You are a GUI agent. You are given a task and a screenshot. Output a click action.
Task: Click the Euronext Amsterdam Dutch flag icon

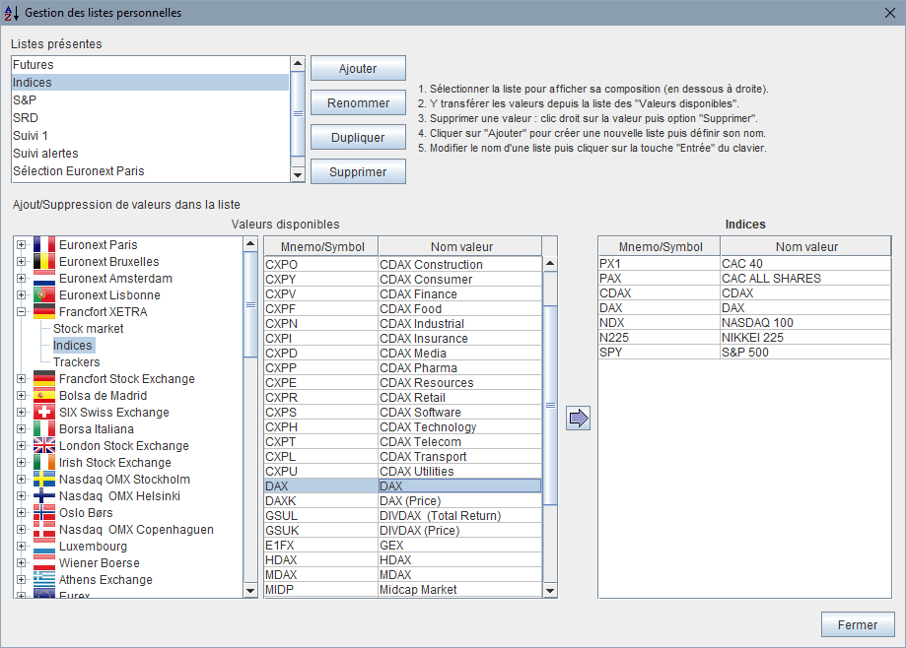coord(44,278)
